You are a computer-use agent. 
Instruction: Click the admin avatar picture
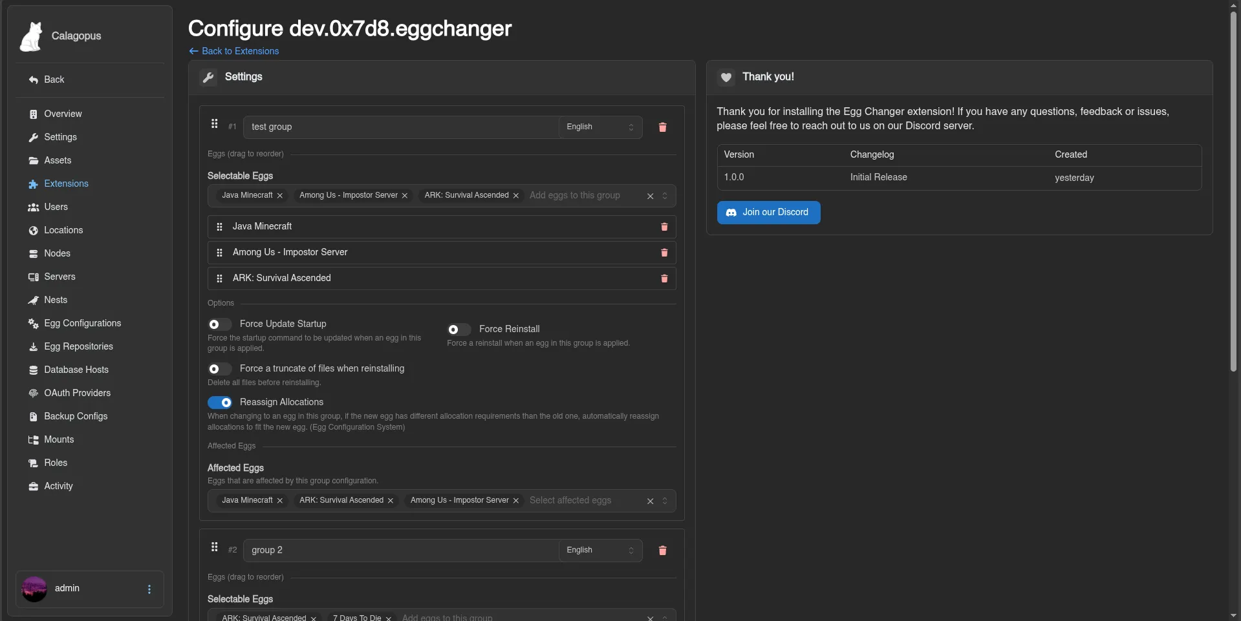(34, 589)
